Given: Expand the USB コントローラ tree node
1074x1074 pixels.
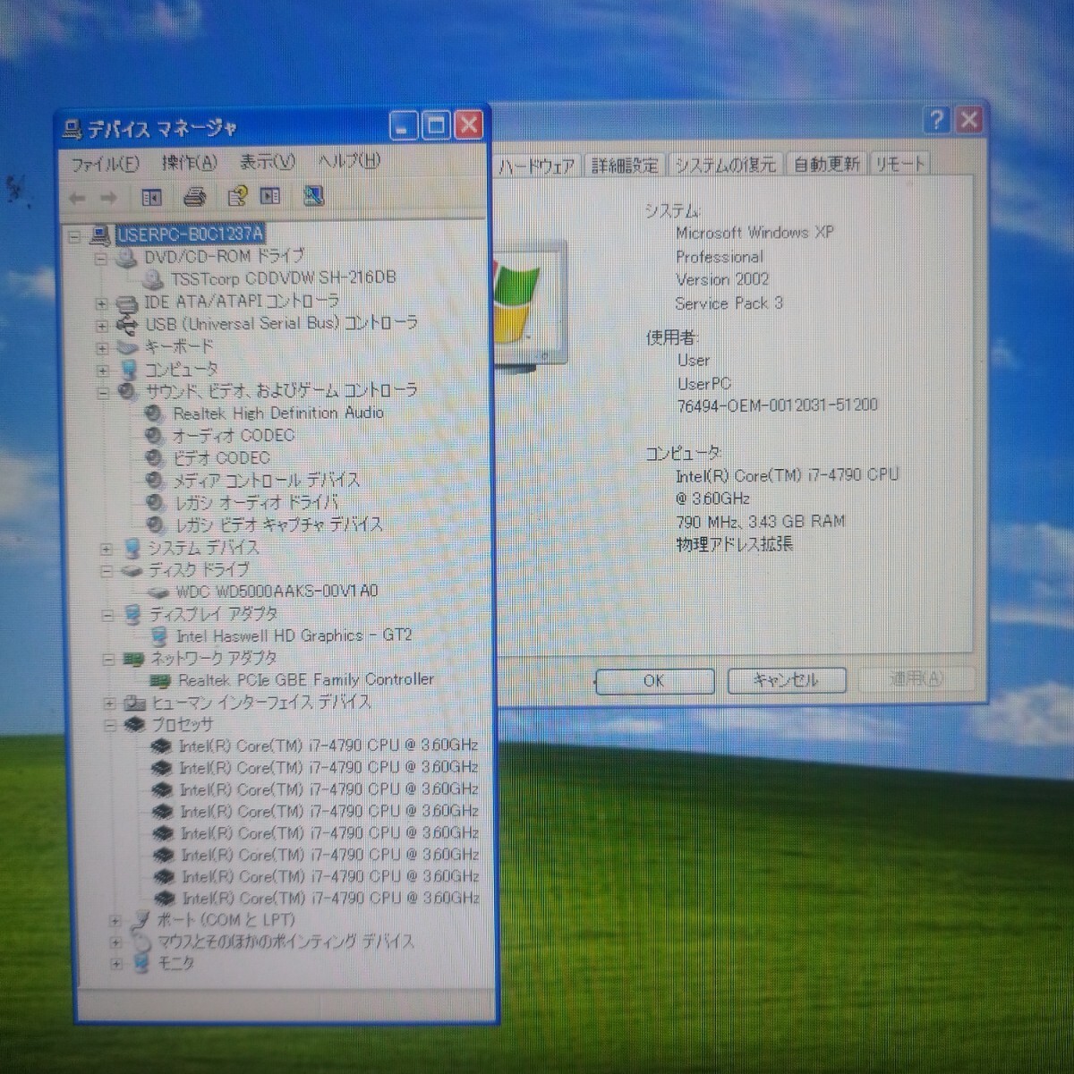Looking at the screenshot, I should tap(102, 326).
